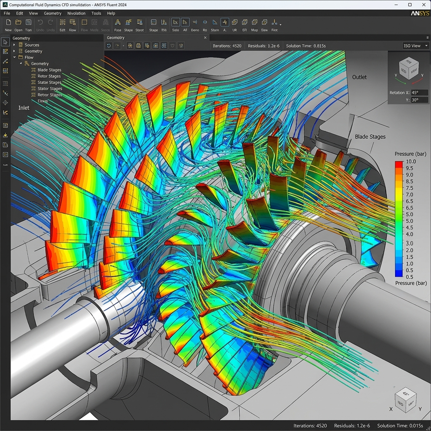The width and height of the screenshot is (431, 431).
Task: Select the arrow pointer tool in left sidebar
Action: pos(5,42)
